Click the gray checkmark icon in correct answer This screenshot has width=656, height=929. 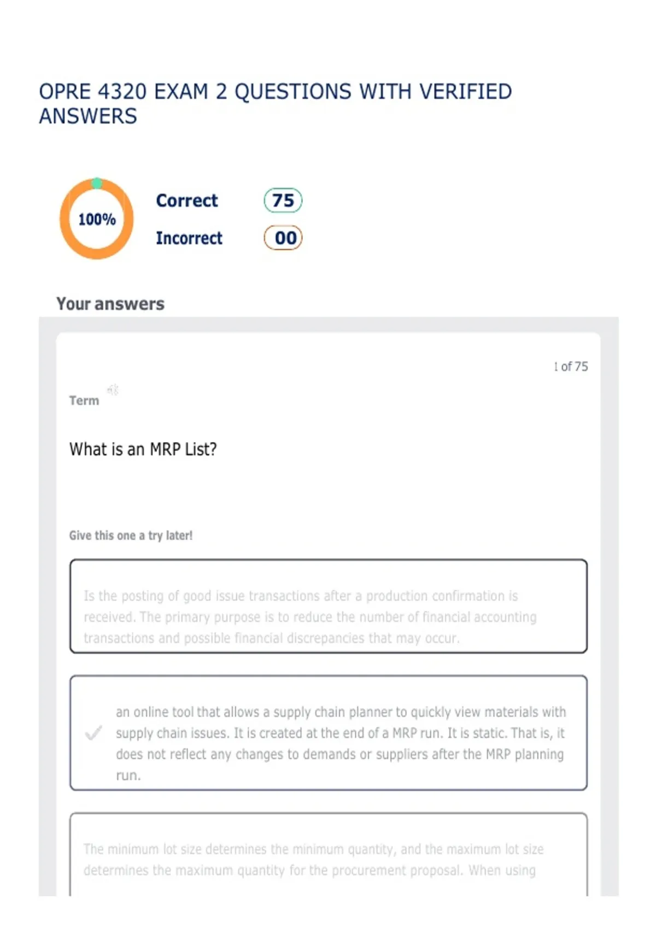(93, 733)
